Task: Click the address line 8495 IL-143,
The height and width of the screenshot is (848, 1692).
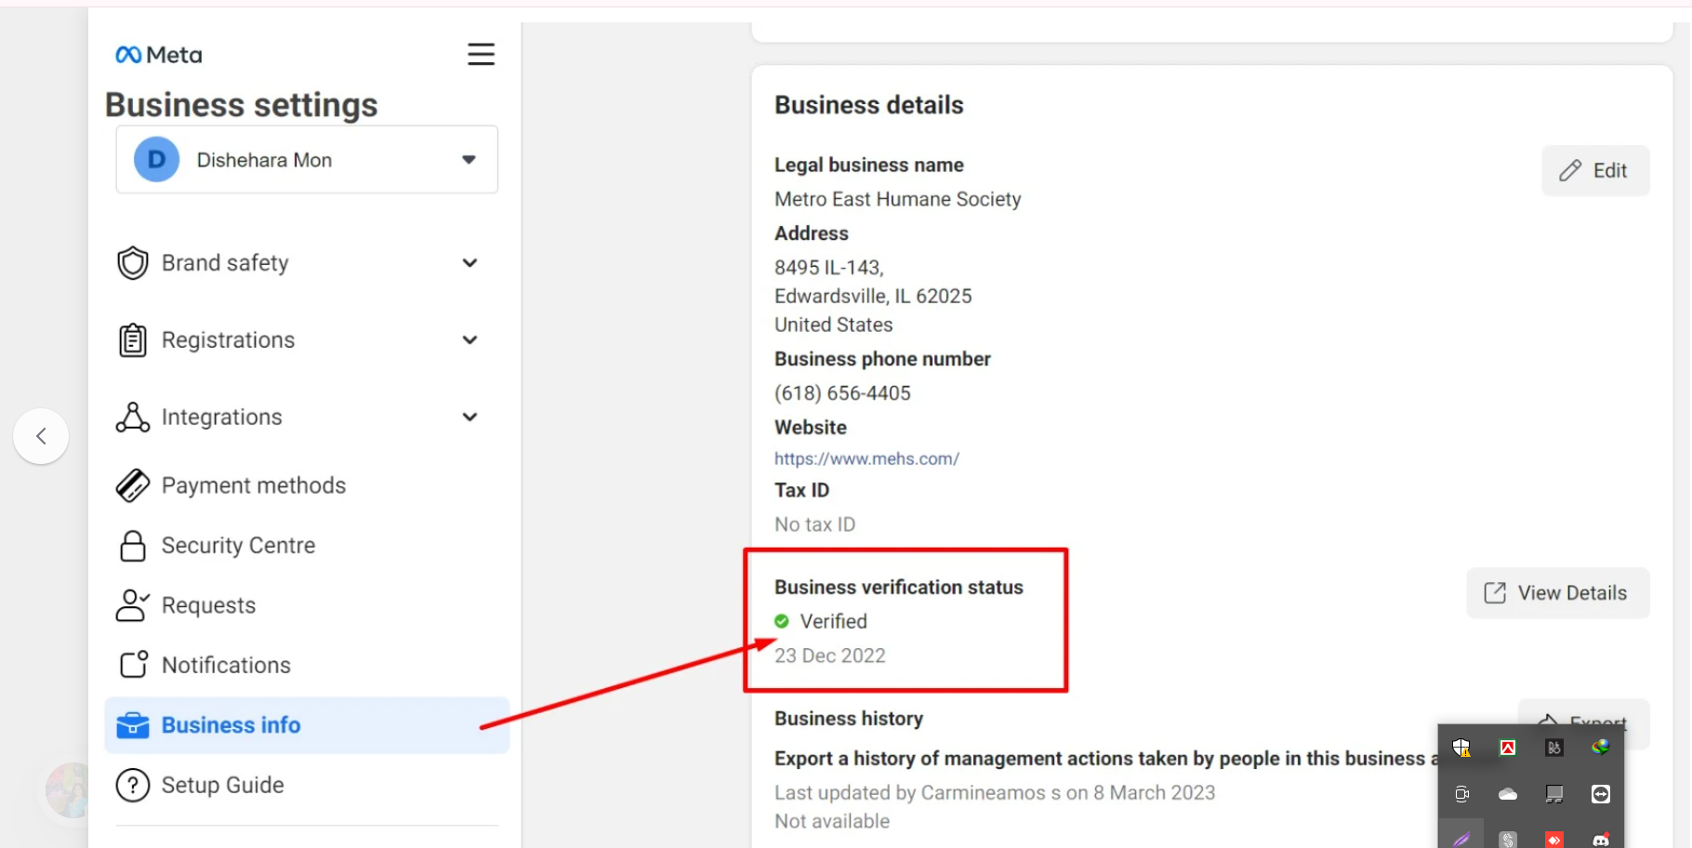Action: [829, 268]
